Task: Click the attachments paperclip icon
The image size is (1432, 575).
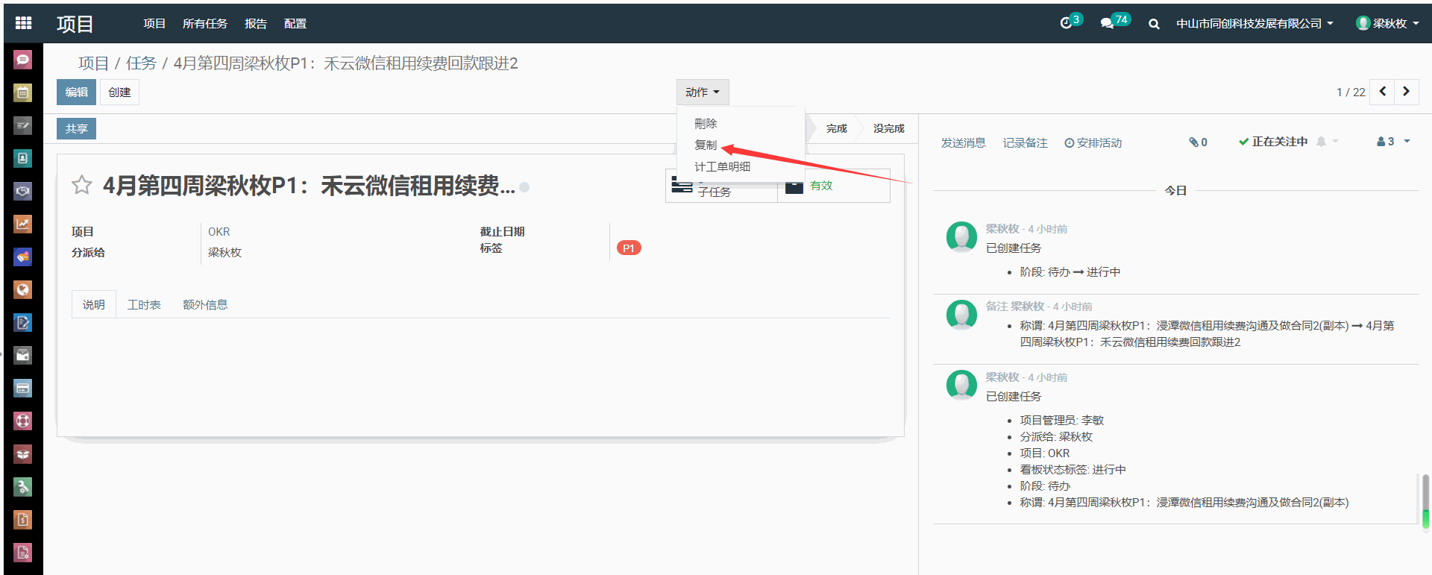Action: [x=1197, y=142]
